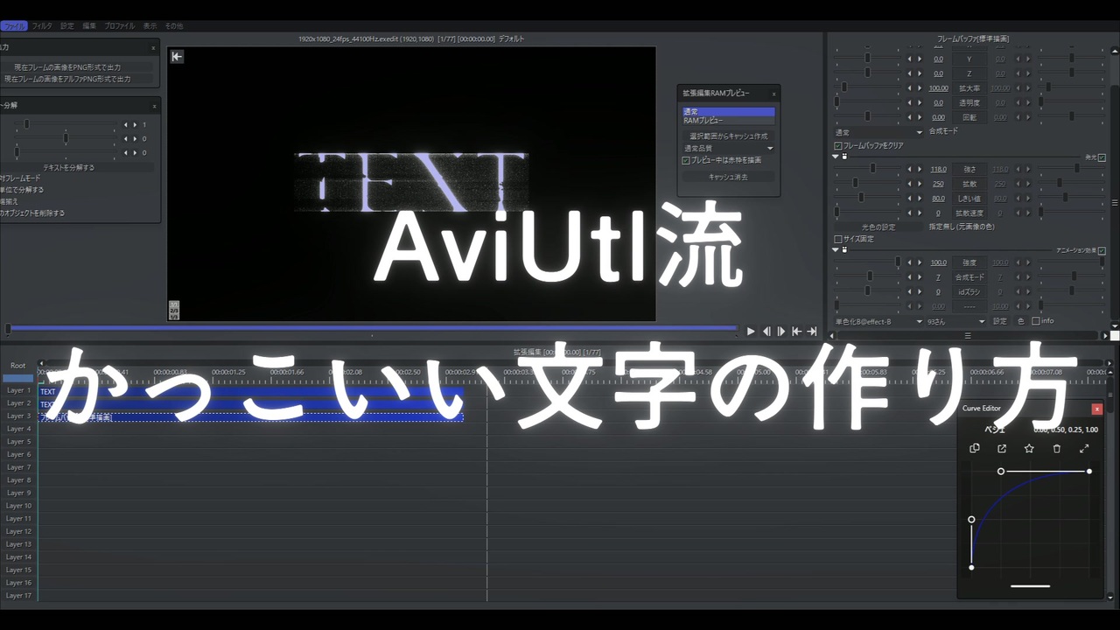Uncheck the 発光 effect toggle

(1101, 158)
